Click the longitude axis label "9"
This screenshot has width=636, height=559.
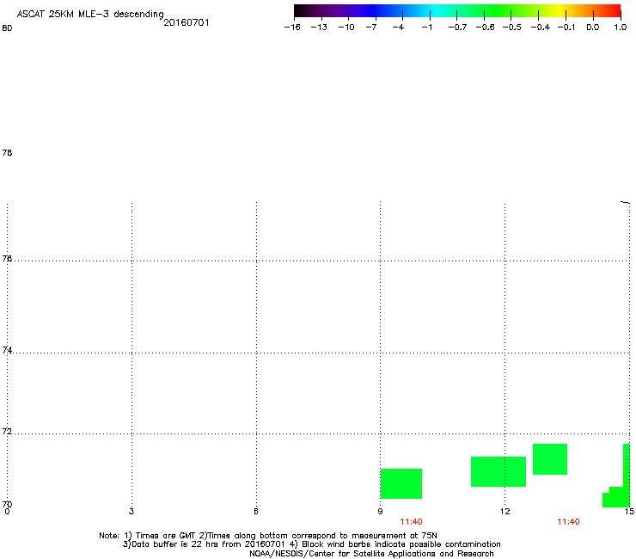tap(380, 512)
